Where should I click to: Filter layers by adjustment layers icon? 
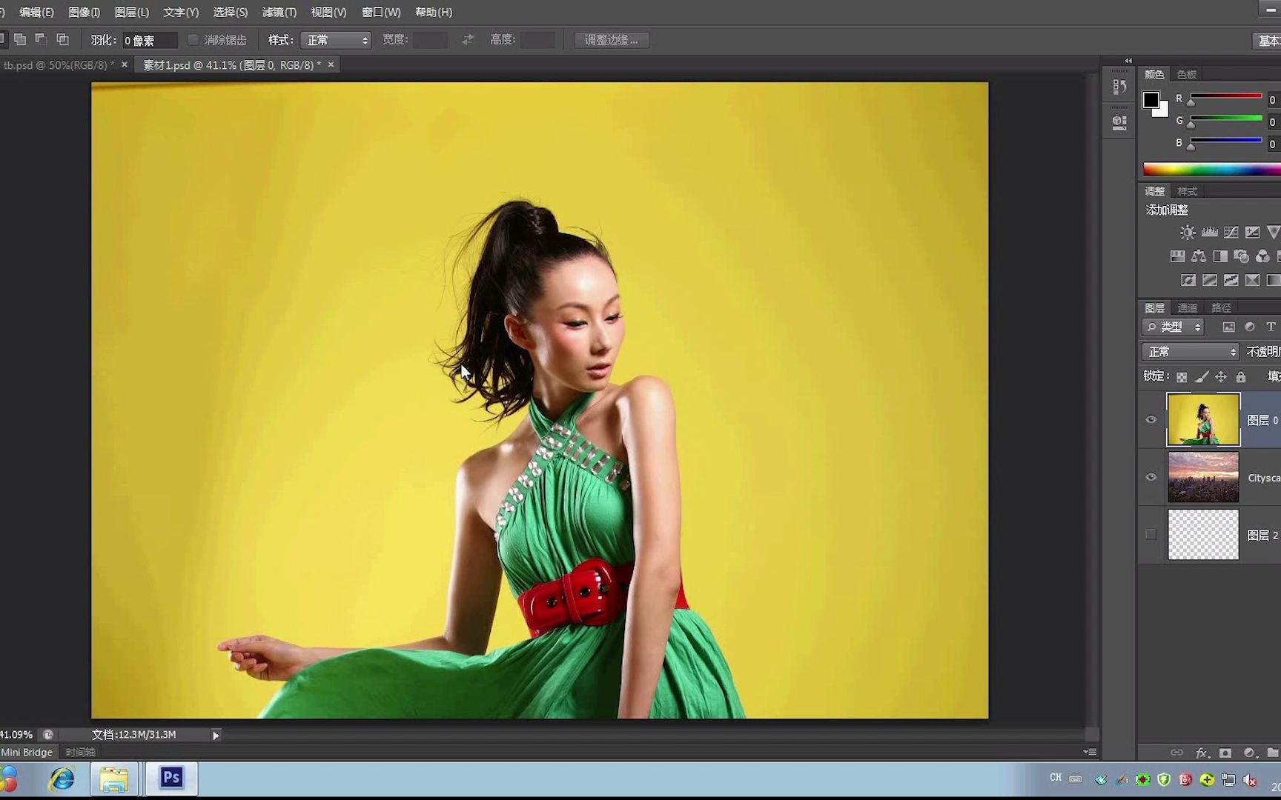coord(1250,327)
